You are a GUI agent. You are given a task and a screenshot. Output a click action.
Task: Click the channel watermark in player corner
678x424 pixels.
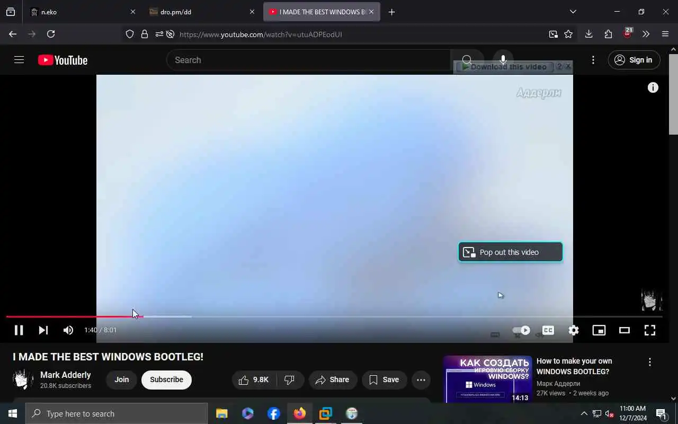(x=651, y=300)
